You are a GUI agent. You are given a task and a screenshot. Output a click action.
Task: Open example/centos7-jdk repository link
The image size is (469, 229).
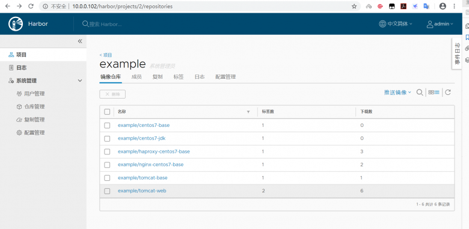click(x=141, y=138)
